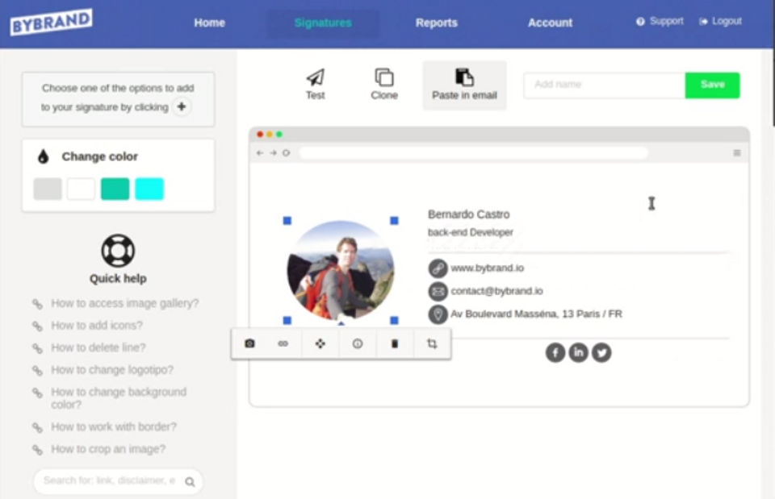The height and width of the screenshot is (499, 775).
Task: Click the browser mockup back arrow
Action: pyautogui.click(x=260, y=153)
